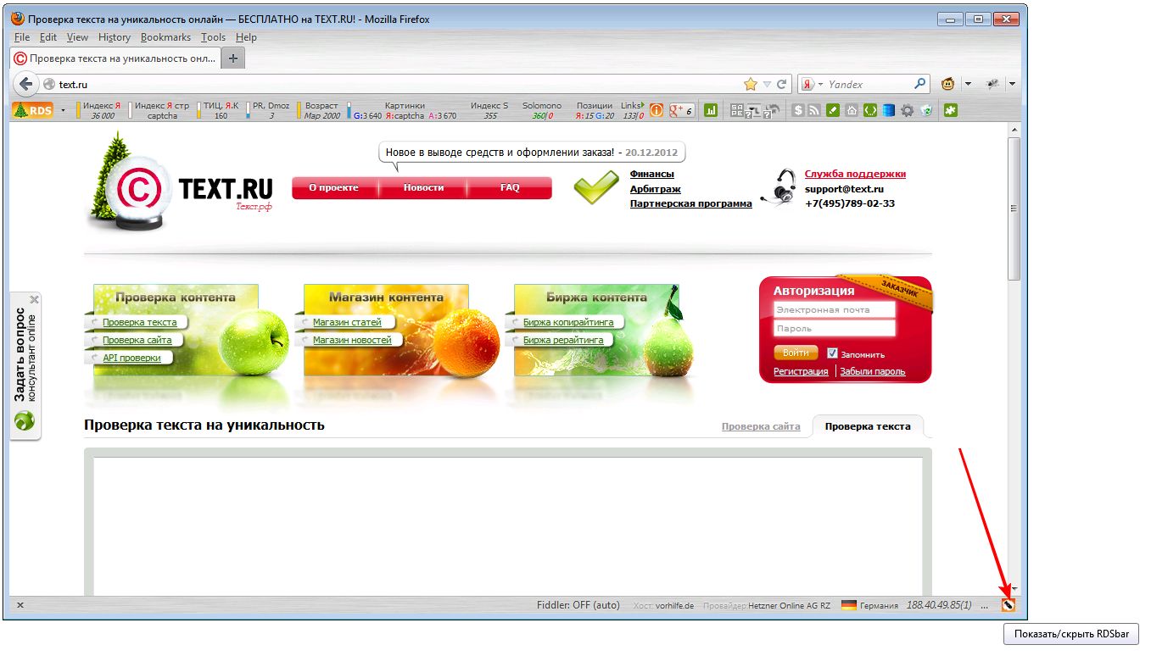Click the QR-style site analysis icon
Image resolution: width=1151 pixels, height=656 pixels.
(x=736, y=110)
